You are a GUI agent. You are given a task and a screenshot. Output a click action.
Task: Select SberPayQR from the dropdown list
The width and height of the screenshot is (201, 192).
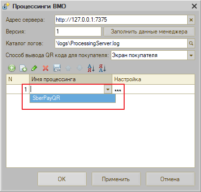(x=72, y=98)
